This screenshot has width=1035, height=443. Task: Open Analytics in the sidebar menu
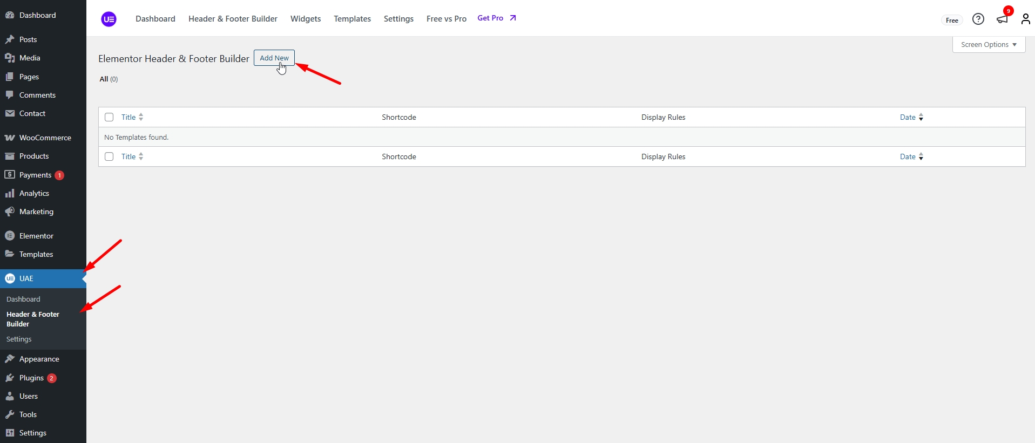(34, 193)
